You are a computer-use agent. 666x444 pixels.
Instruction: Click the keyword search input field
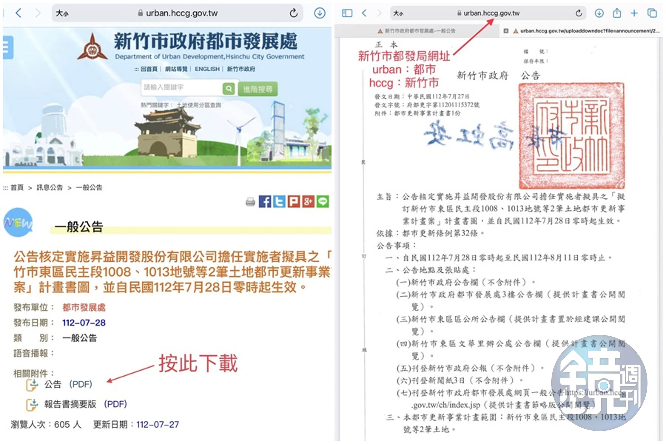181,88
